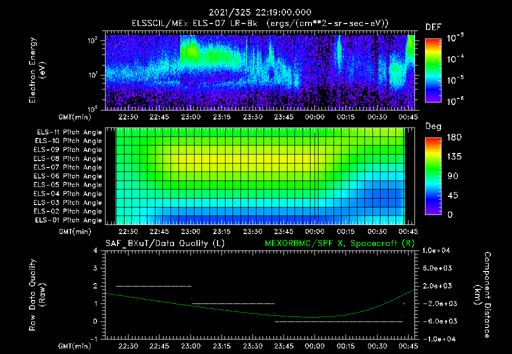
Task: Click the 1.0e+04 component distance tick
Action: [436, 250]
